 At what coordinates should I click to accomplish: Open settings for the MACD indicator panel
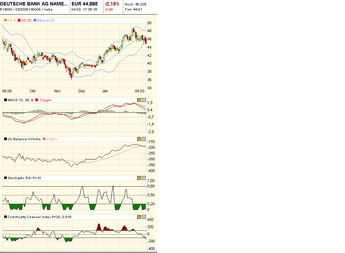tap(139, 100)
